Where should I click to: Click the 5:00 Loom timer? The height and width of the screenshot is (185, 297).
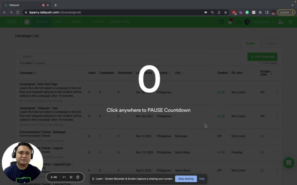(54, 177)
